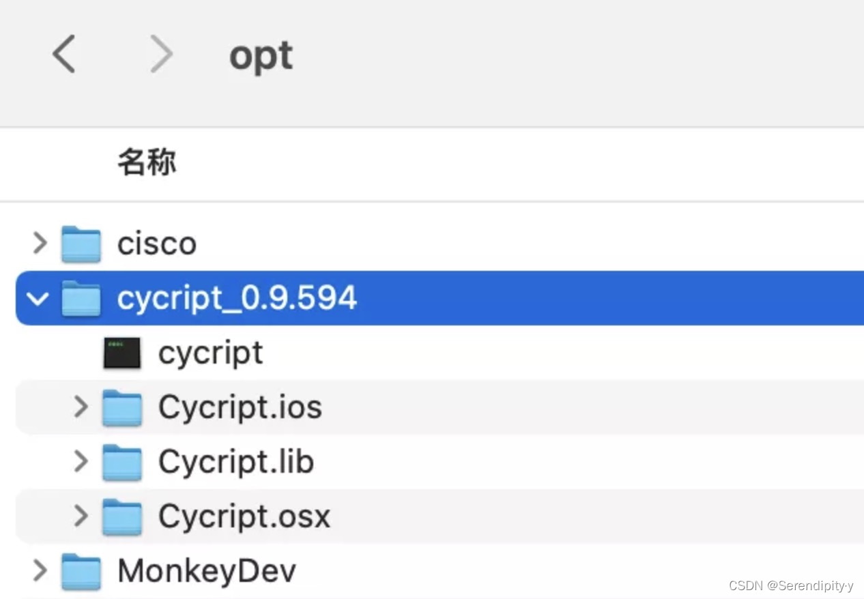
Task: Select the Cycript.osx name
Action: [x=244, y=516]
